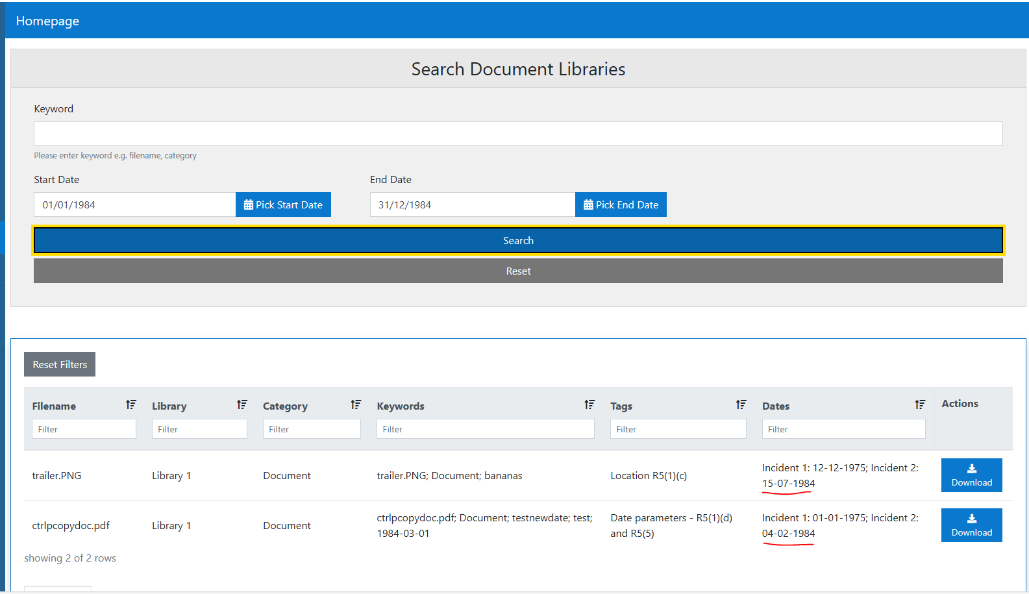The height and width of the screenshot is (594, 1029).
Task: Click the Tags column header label
Action: pos(621,406)
